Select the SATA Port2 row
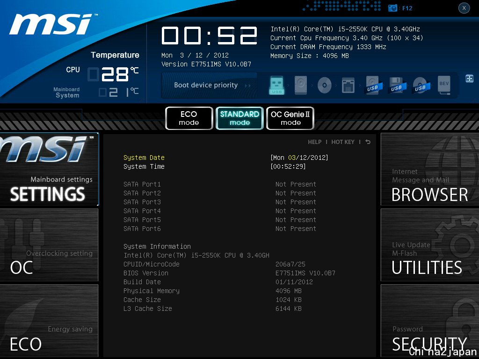The width and height of the screenshot is (479, 359). [220, 193]
